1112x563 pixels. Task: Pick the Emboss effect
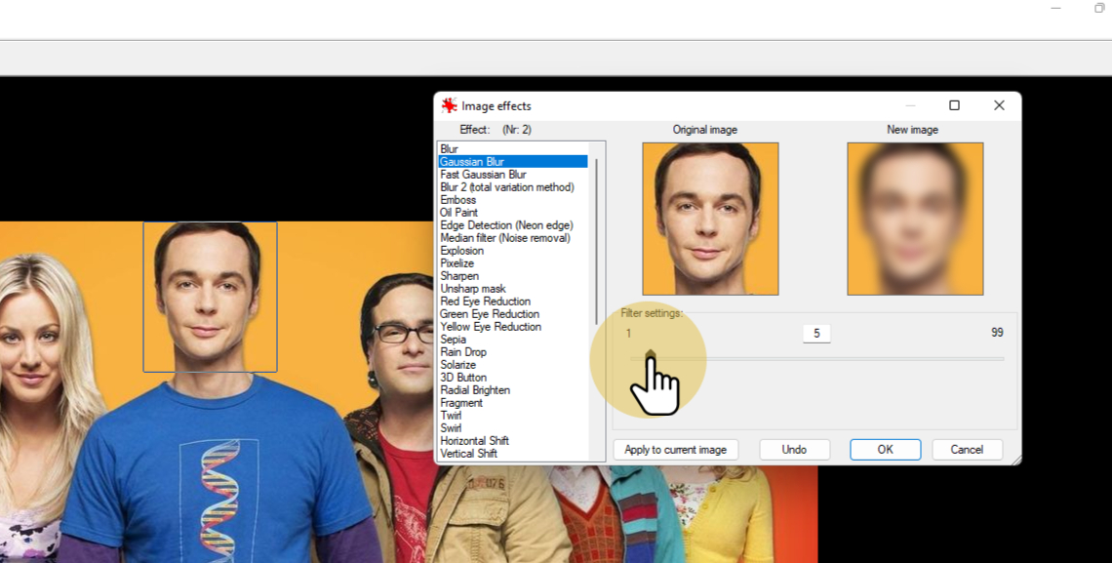click(x=458, y=200)
